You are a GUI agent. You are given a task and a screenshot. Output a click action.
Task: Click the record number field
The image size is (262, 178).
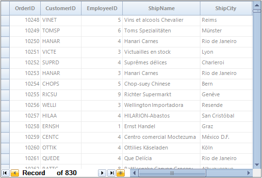(50, 173)
